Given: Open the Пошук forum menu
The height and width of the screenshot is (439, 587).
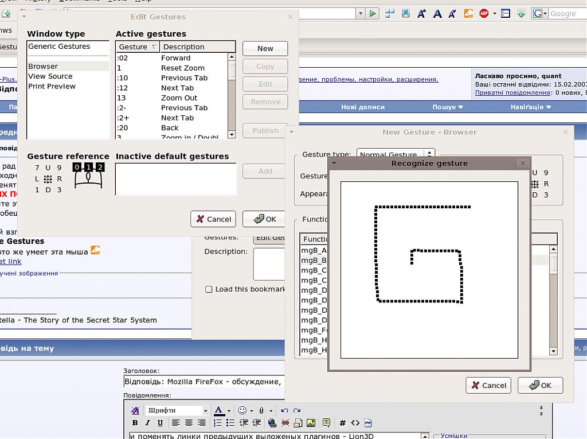Looking at the screenshot, I should click(447, 107).
